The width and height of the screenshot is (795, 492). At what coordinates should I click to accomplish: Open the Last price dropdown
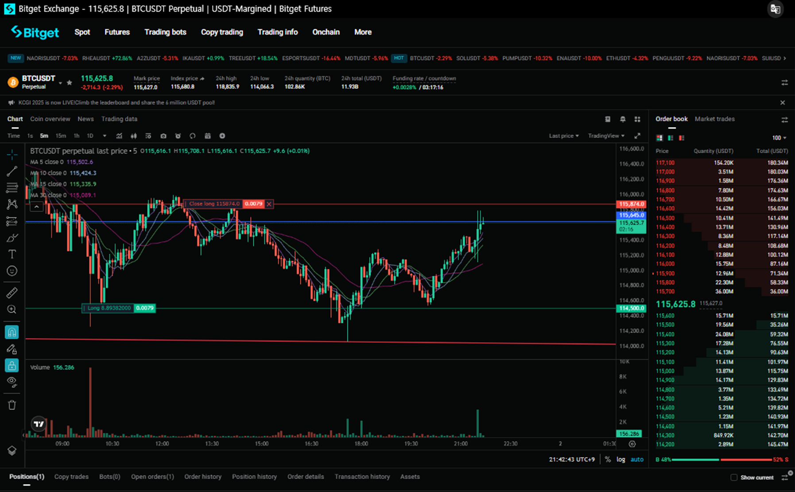point(564,136)
